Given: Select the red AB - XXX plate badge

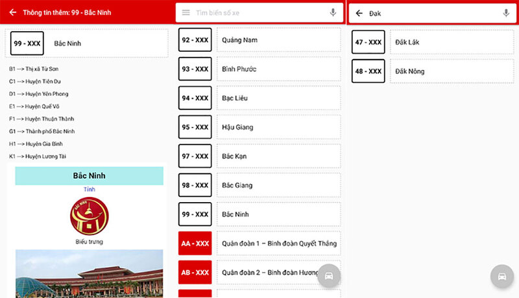Looking at the screenshot, I should 195,272.
